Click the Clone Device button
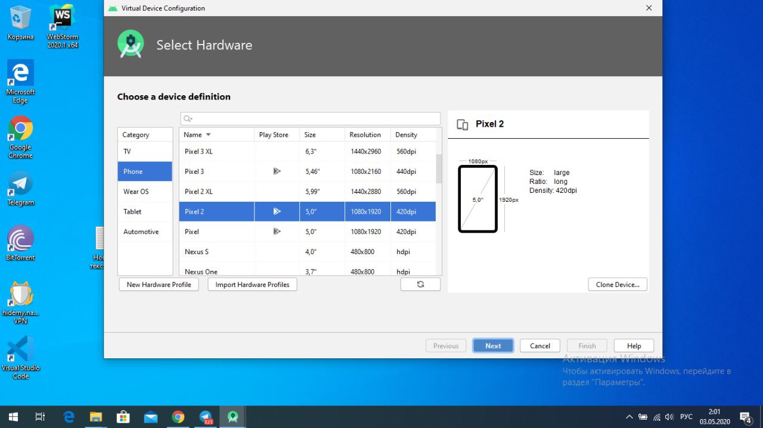The height and width of the screenshot is (428, 763). pyautogui.click(x=617, y=285)
